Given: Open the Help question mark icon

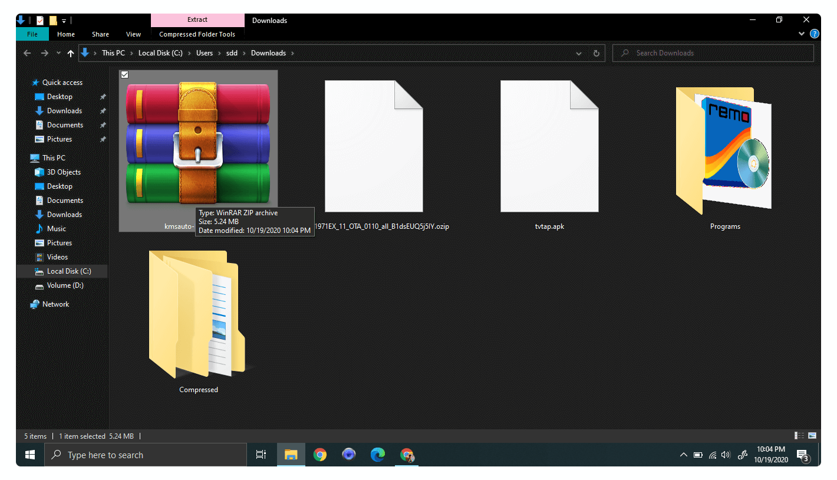Looking at the screenshot, I should pos(815,34).
